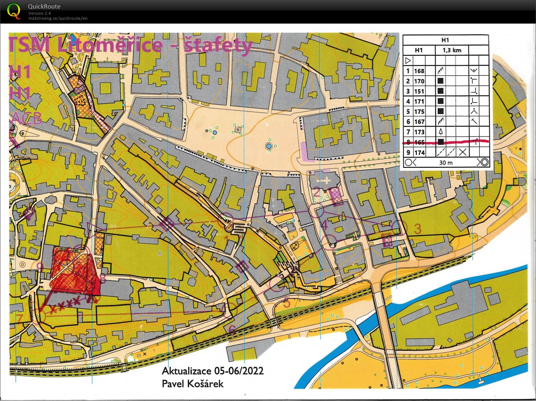Click the top "H1" header of the description table

(x=445, y=40)
